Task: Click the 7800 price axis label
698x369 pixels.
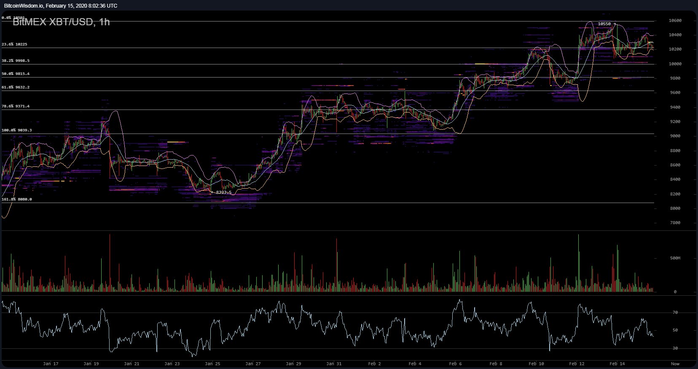Action: pos(675,223)
